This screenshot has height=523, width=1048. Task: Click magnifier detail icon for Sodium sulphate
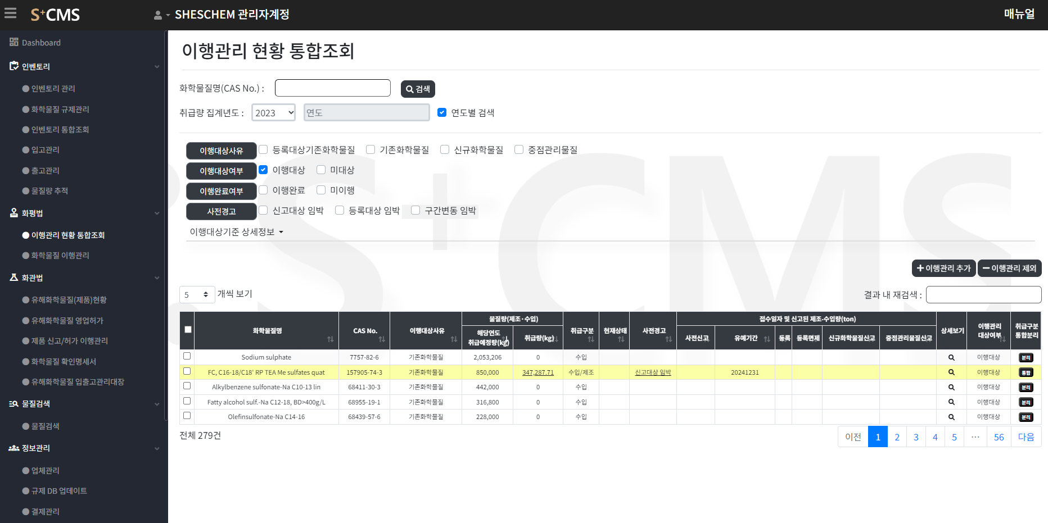click(x=951, y=358)
